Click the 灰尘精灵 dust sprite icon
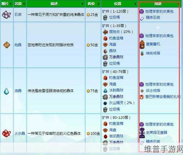Viewport: 183px width, 155px height. point(105,103)
